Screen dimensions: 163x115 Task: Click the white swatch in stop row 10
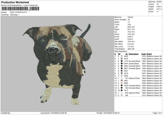coord(121,78)
